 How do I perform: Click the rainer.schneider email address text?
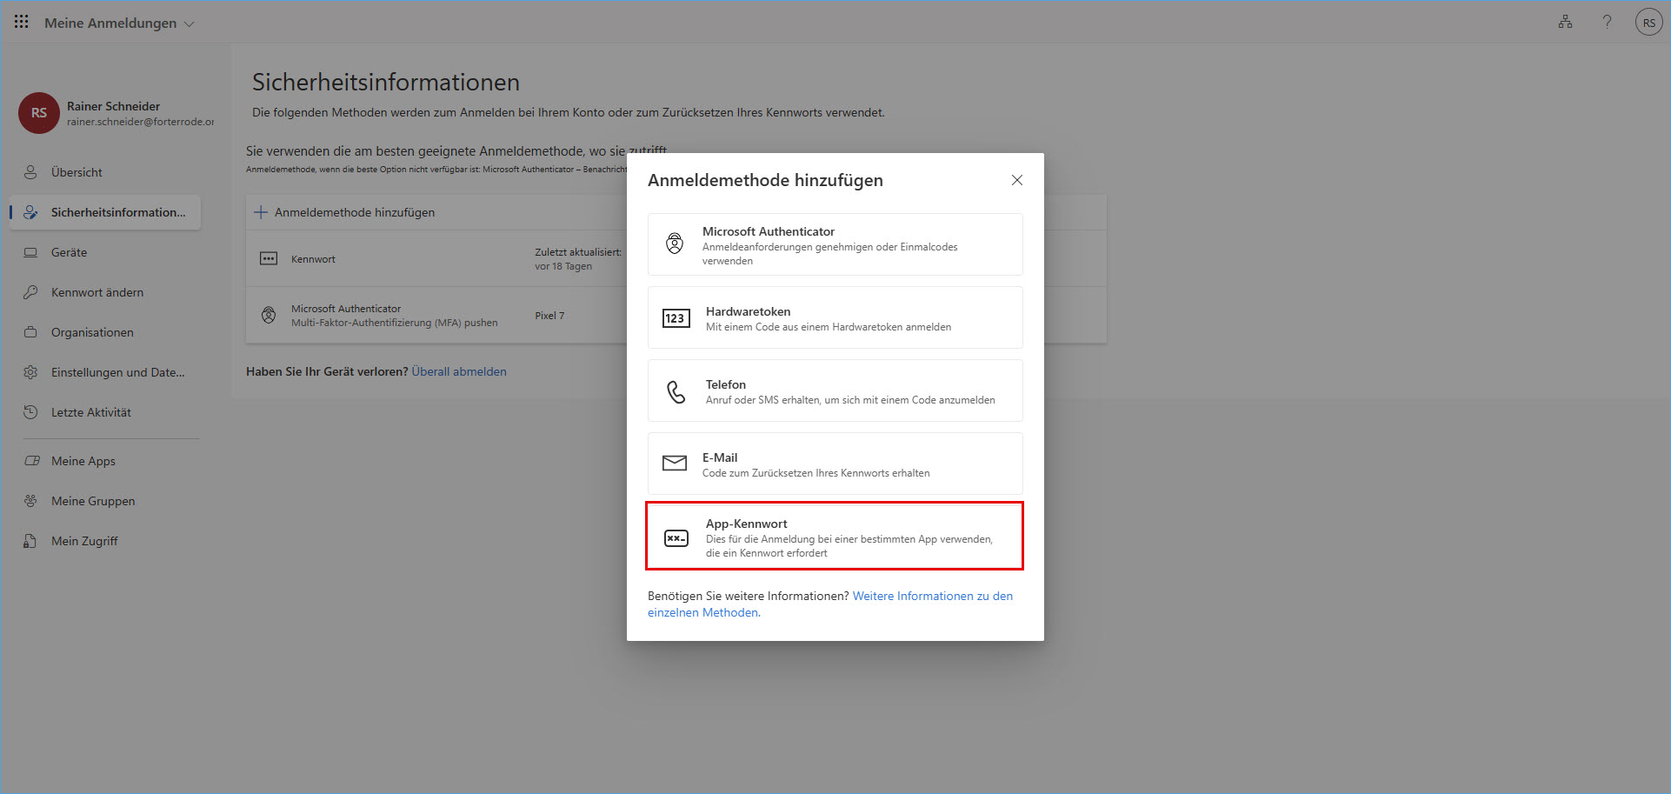(140, 122)
